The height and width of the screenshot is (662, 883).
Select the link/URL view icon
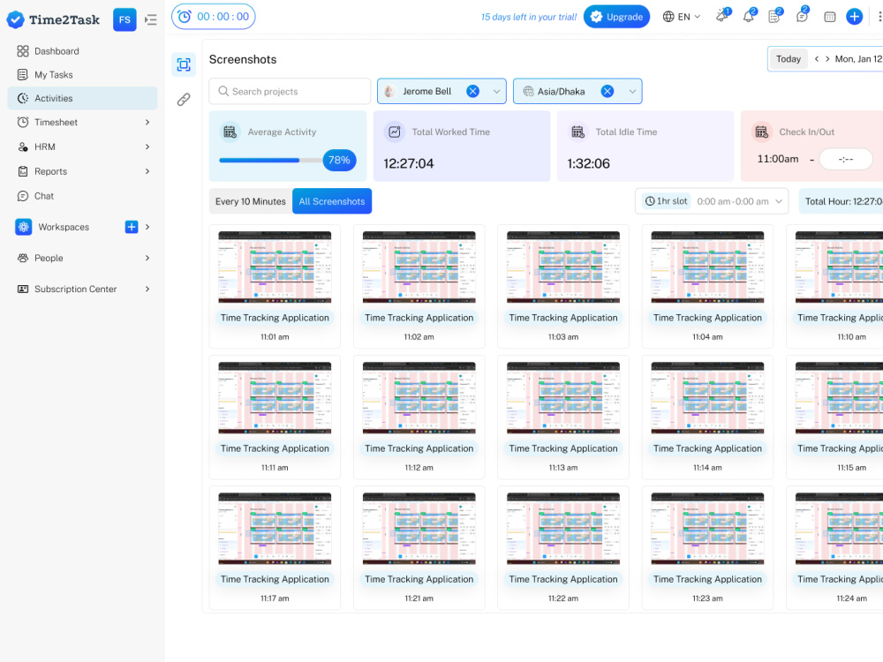pyautogui.click(x=184, y=100)
